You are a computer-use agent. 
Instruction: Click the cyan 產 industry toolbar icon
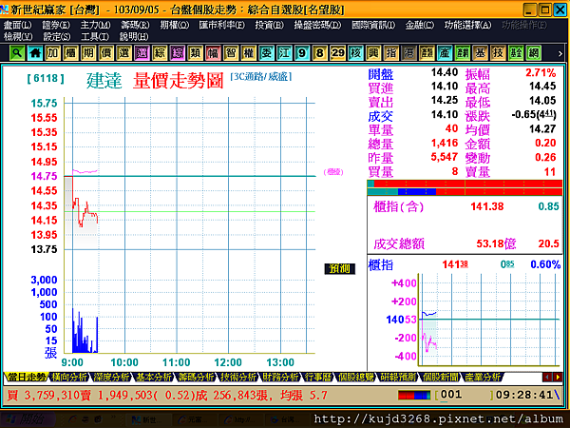[x=445, y=53]
